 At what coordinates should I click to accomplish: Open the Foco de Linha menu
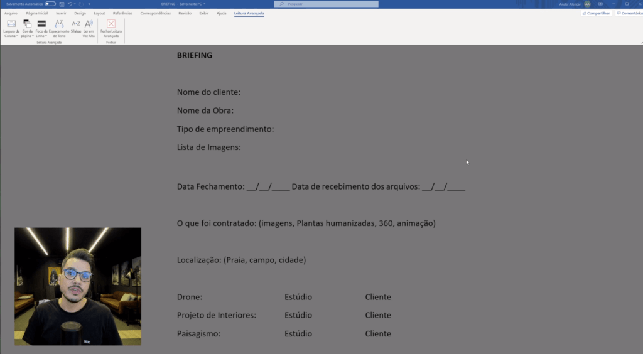click(41, 28)
